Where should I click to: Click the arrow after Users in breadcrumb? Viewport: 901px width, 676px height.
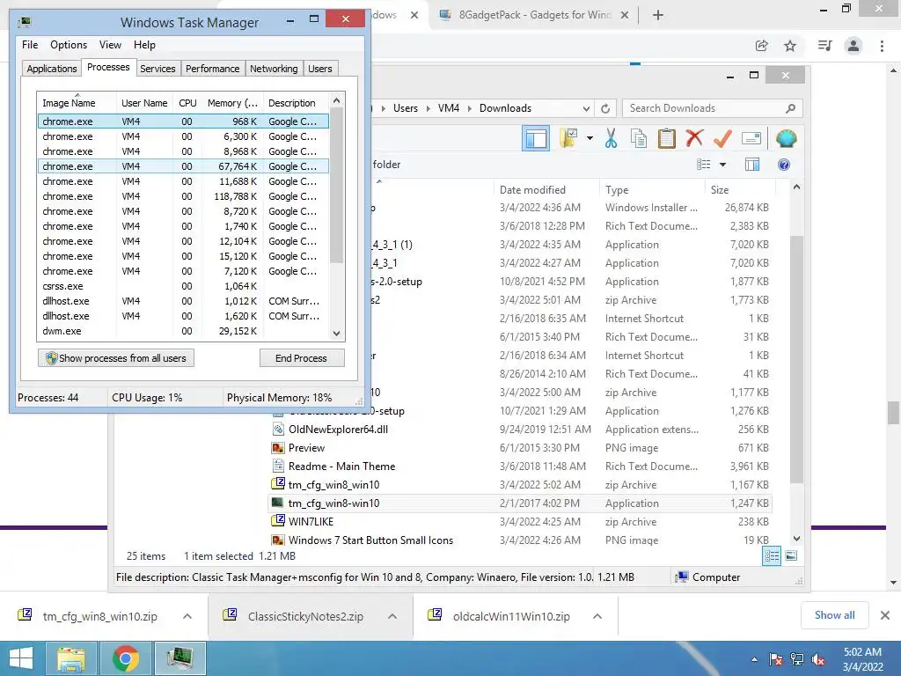[429, 108]
